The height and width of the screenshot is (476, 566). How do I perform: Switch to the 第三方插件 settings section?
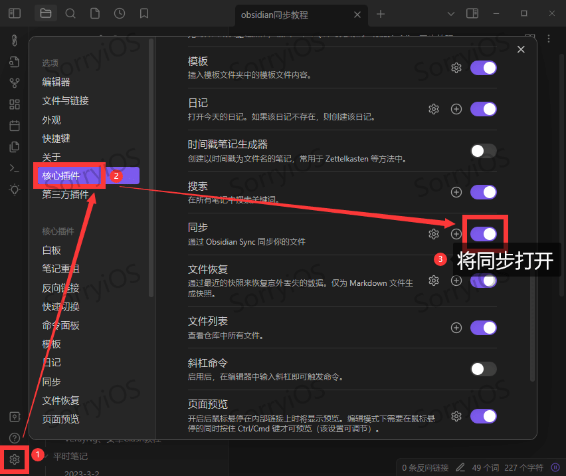66,193
